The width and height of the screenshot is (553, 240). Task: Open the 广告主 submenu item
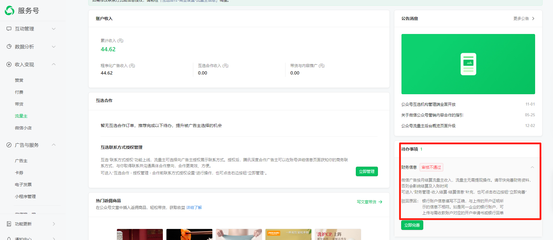[21, 161]
